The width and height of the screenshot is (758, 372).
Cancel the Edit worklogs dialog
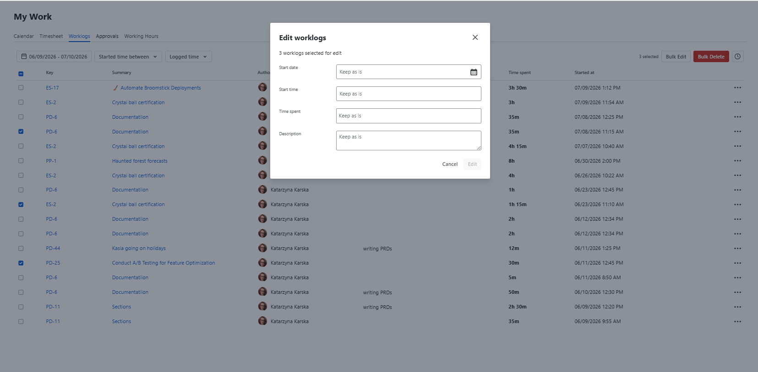click(450, 164)
